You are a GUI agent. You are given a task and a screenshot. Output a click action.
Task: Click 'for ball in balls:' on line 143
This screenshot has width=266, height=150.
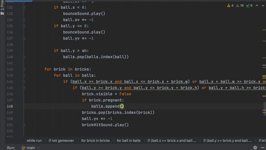[75, 75]
